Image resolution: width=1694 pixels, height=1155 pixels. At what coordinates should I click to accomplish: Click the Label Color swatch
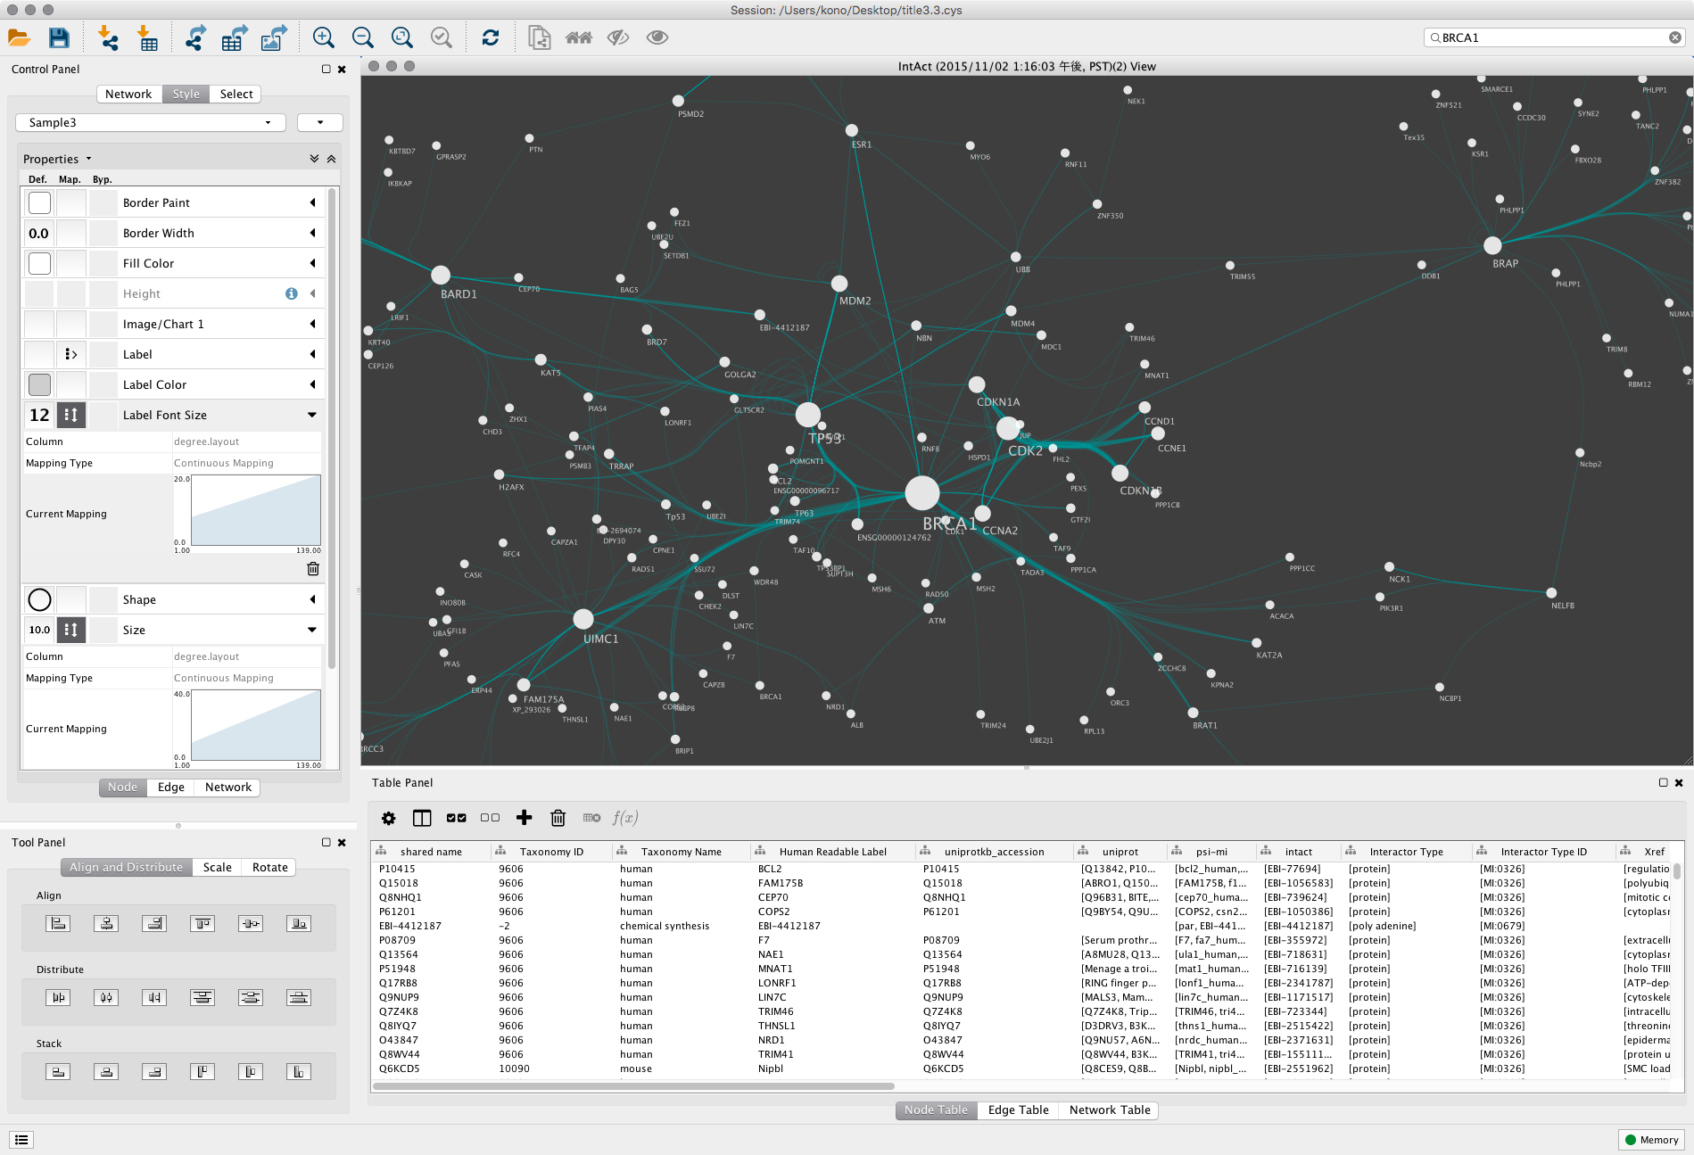point(38,384)
